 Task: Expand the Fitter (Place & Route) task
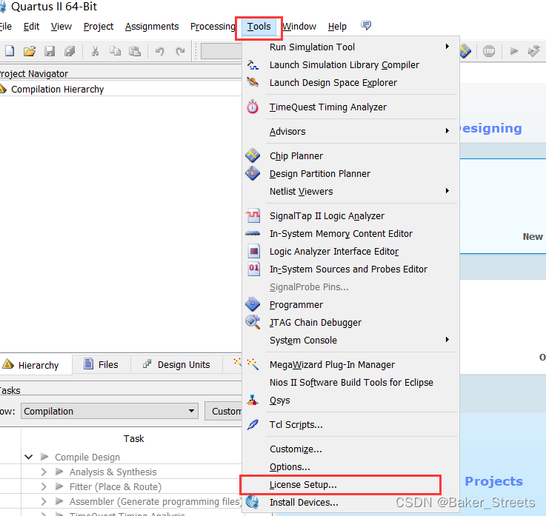point(44,486)
